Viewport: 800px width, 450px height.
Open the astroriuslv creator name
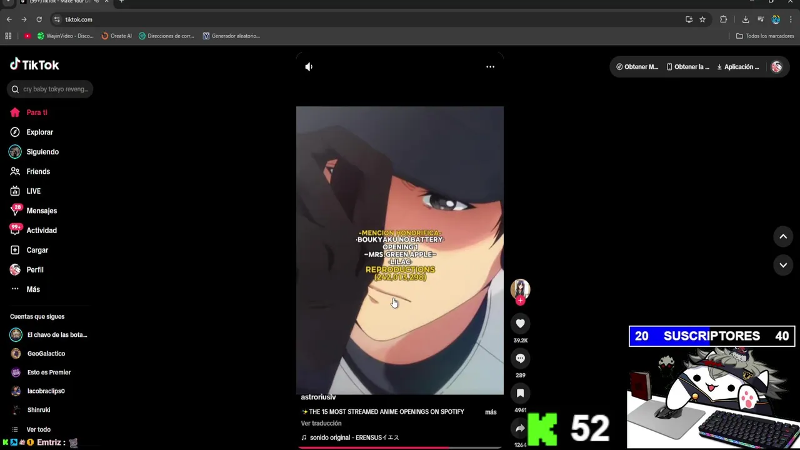pyautogui.click(x=318, y=397)
